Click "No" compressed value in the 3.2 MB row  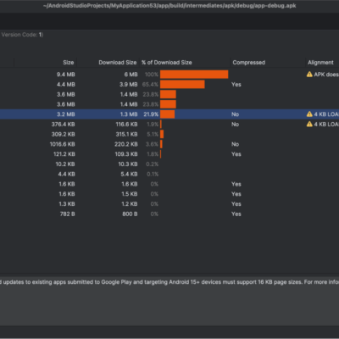click(x=235, y=114)
